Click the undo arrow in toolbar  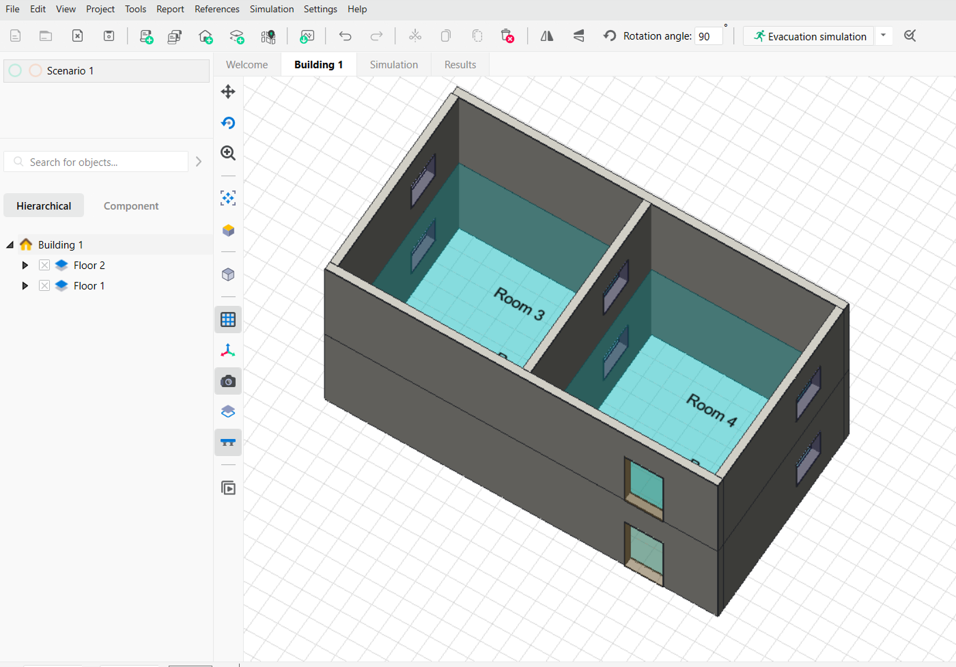pos(346,36)
